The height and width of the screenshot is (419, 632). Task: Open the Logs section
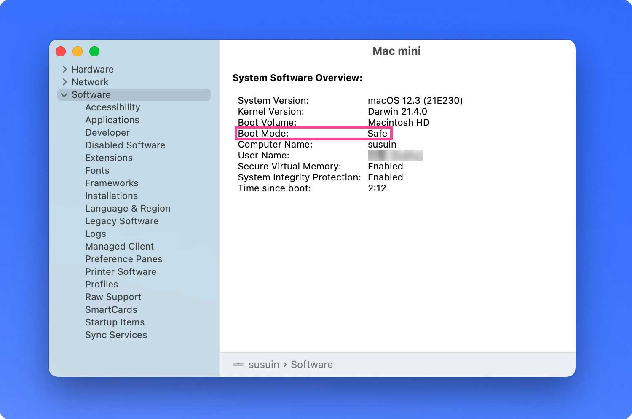click(96, 234)
